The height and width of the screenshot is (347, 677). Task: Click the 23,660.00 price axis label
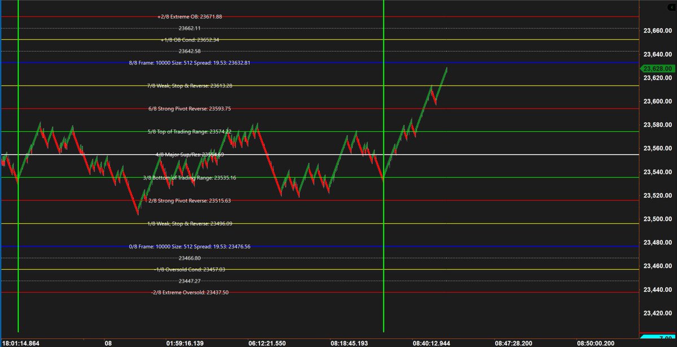click(x=657, y=31)
